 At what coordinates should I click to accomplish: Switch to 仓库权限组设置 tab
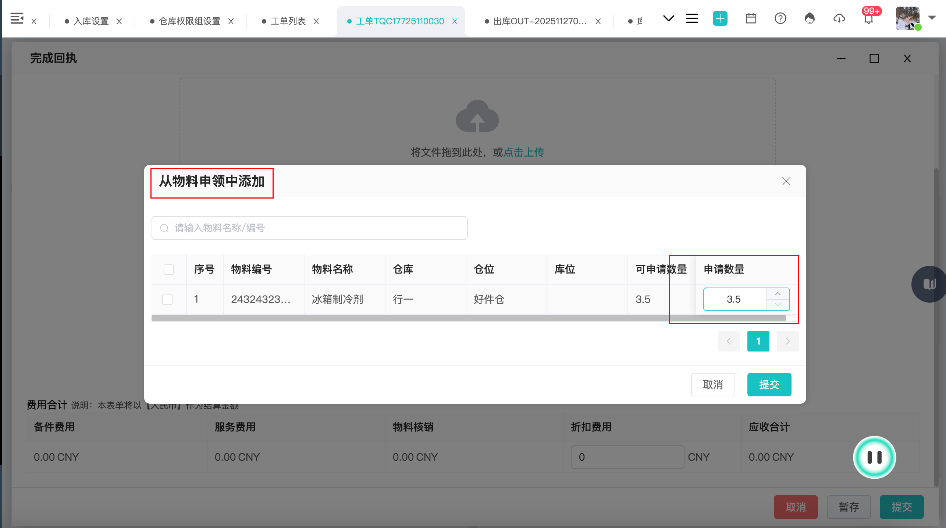coord(189,21)
